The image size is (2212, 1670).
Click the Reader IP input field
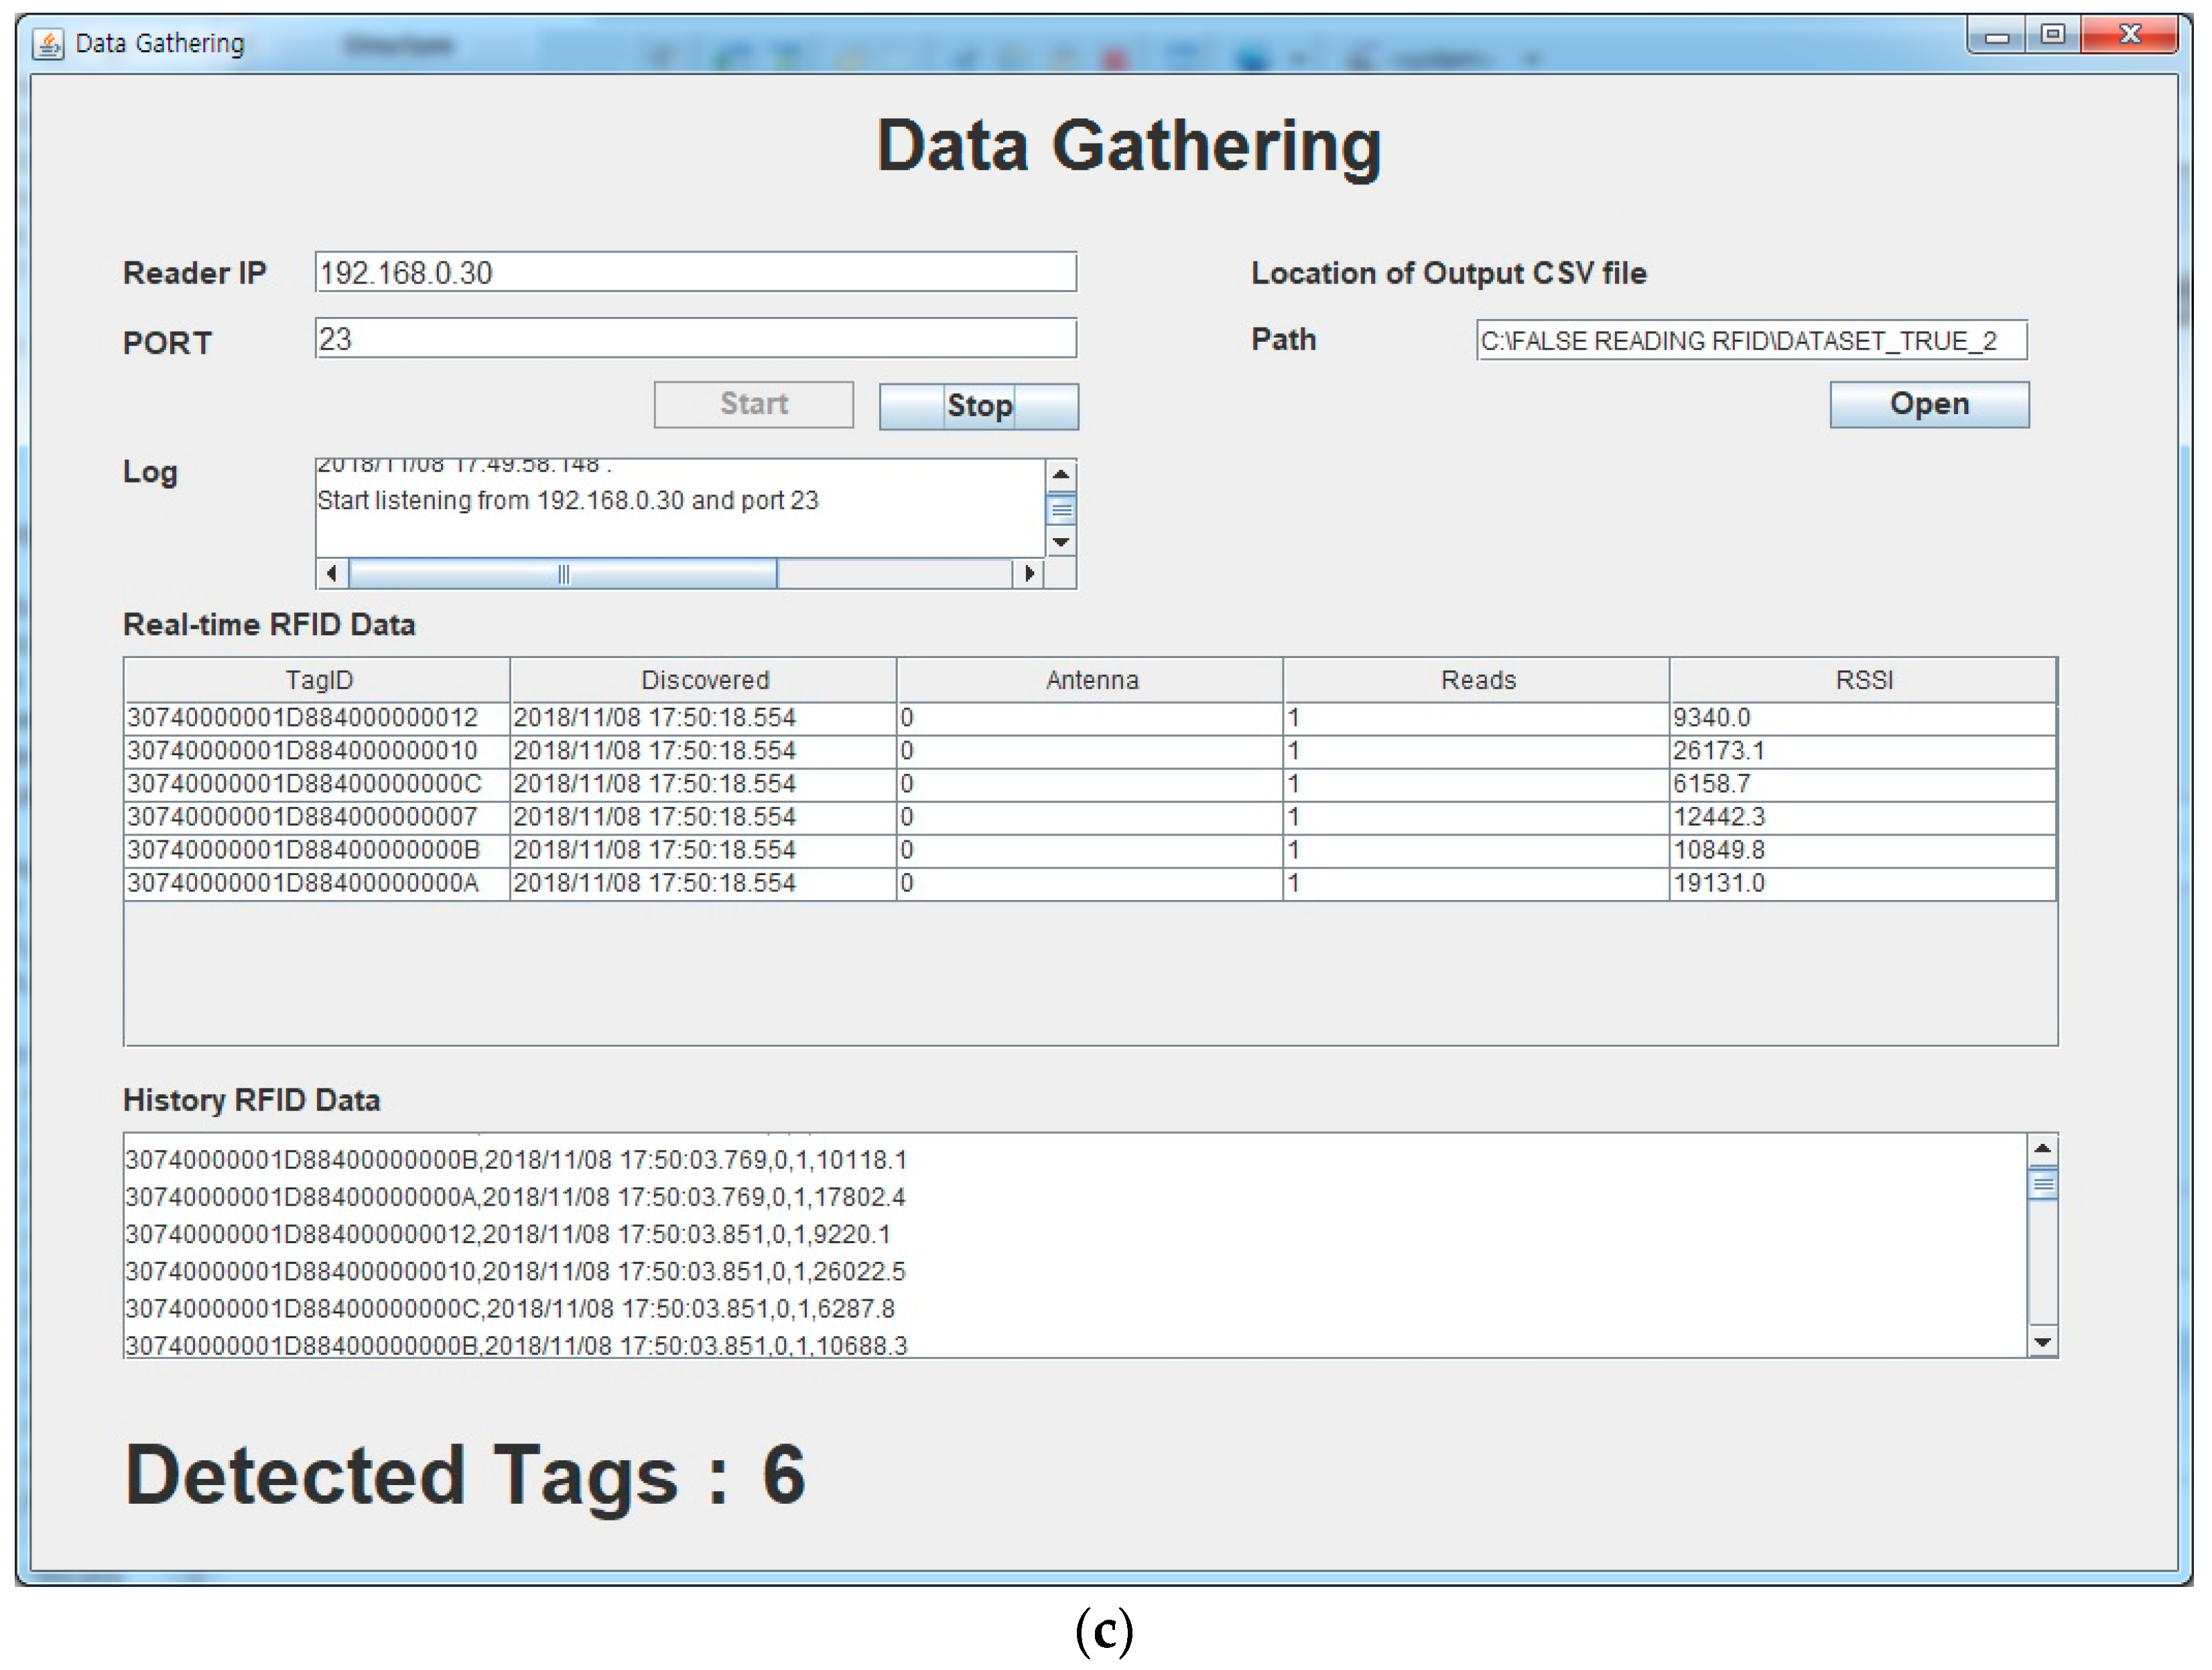point(695,272)
